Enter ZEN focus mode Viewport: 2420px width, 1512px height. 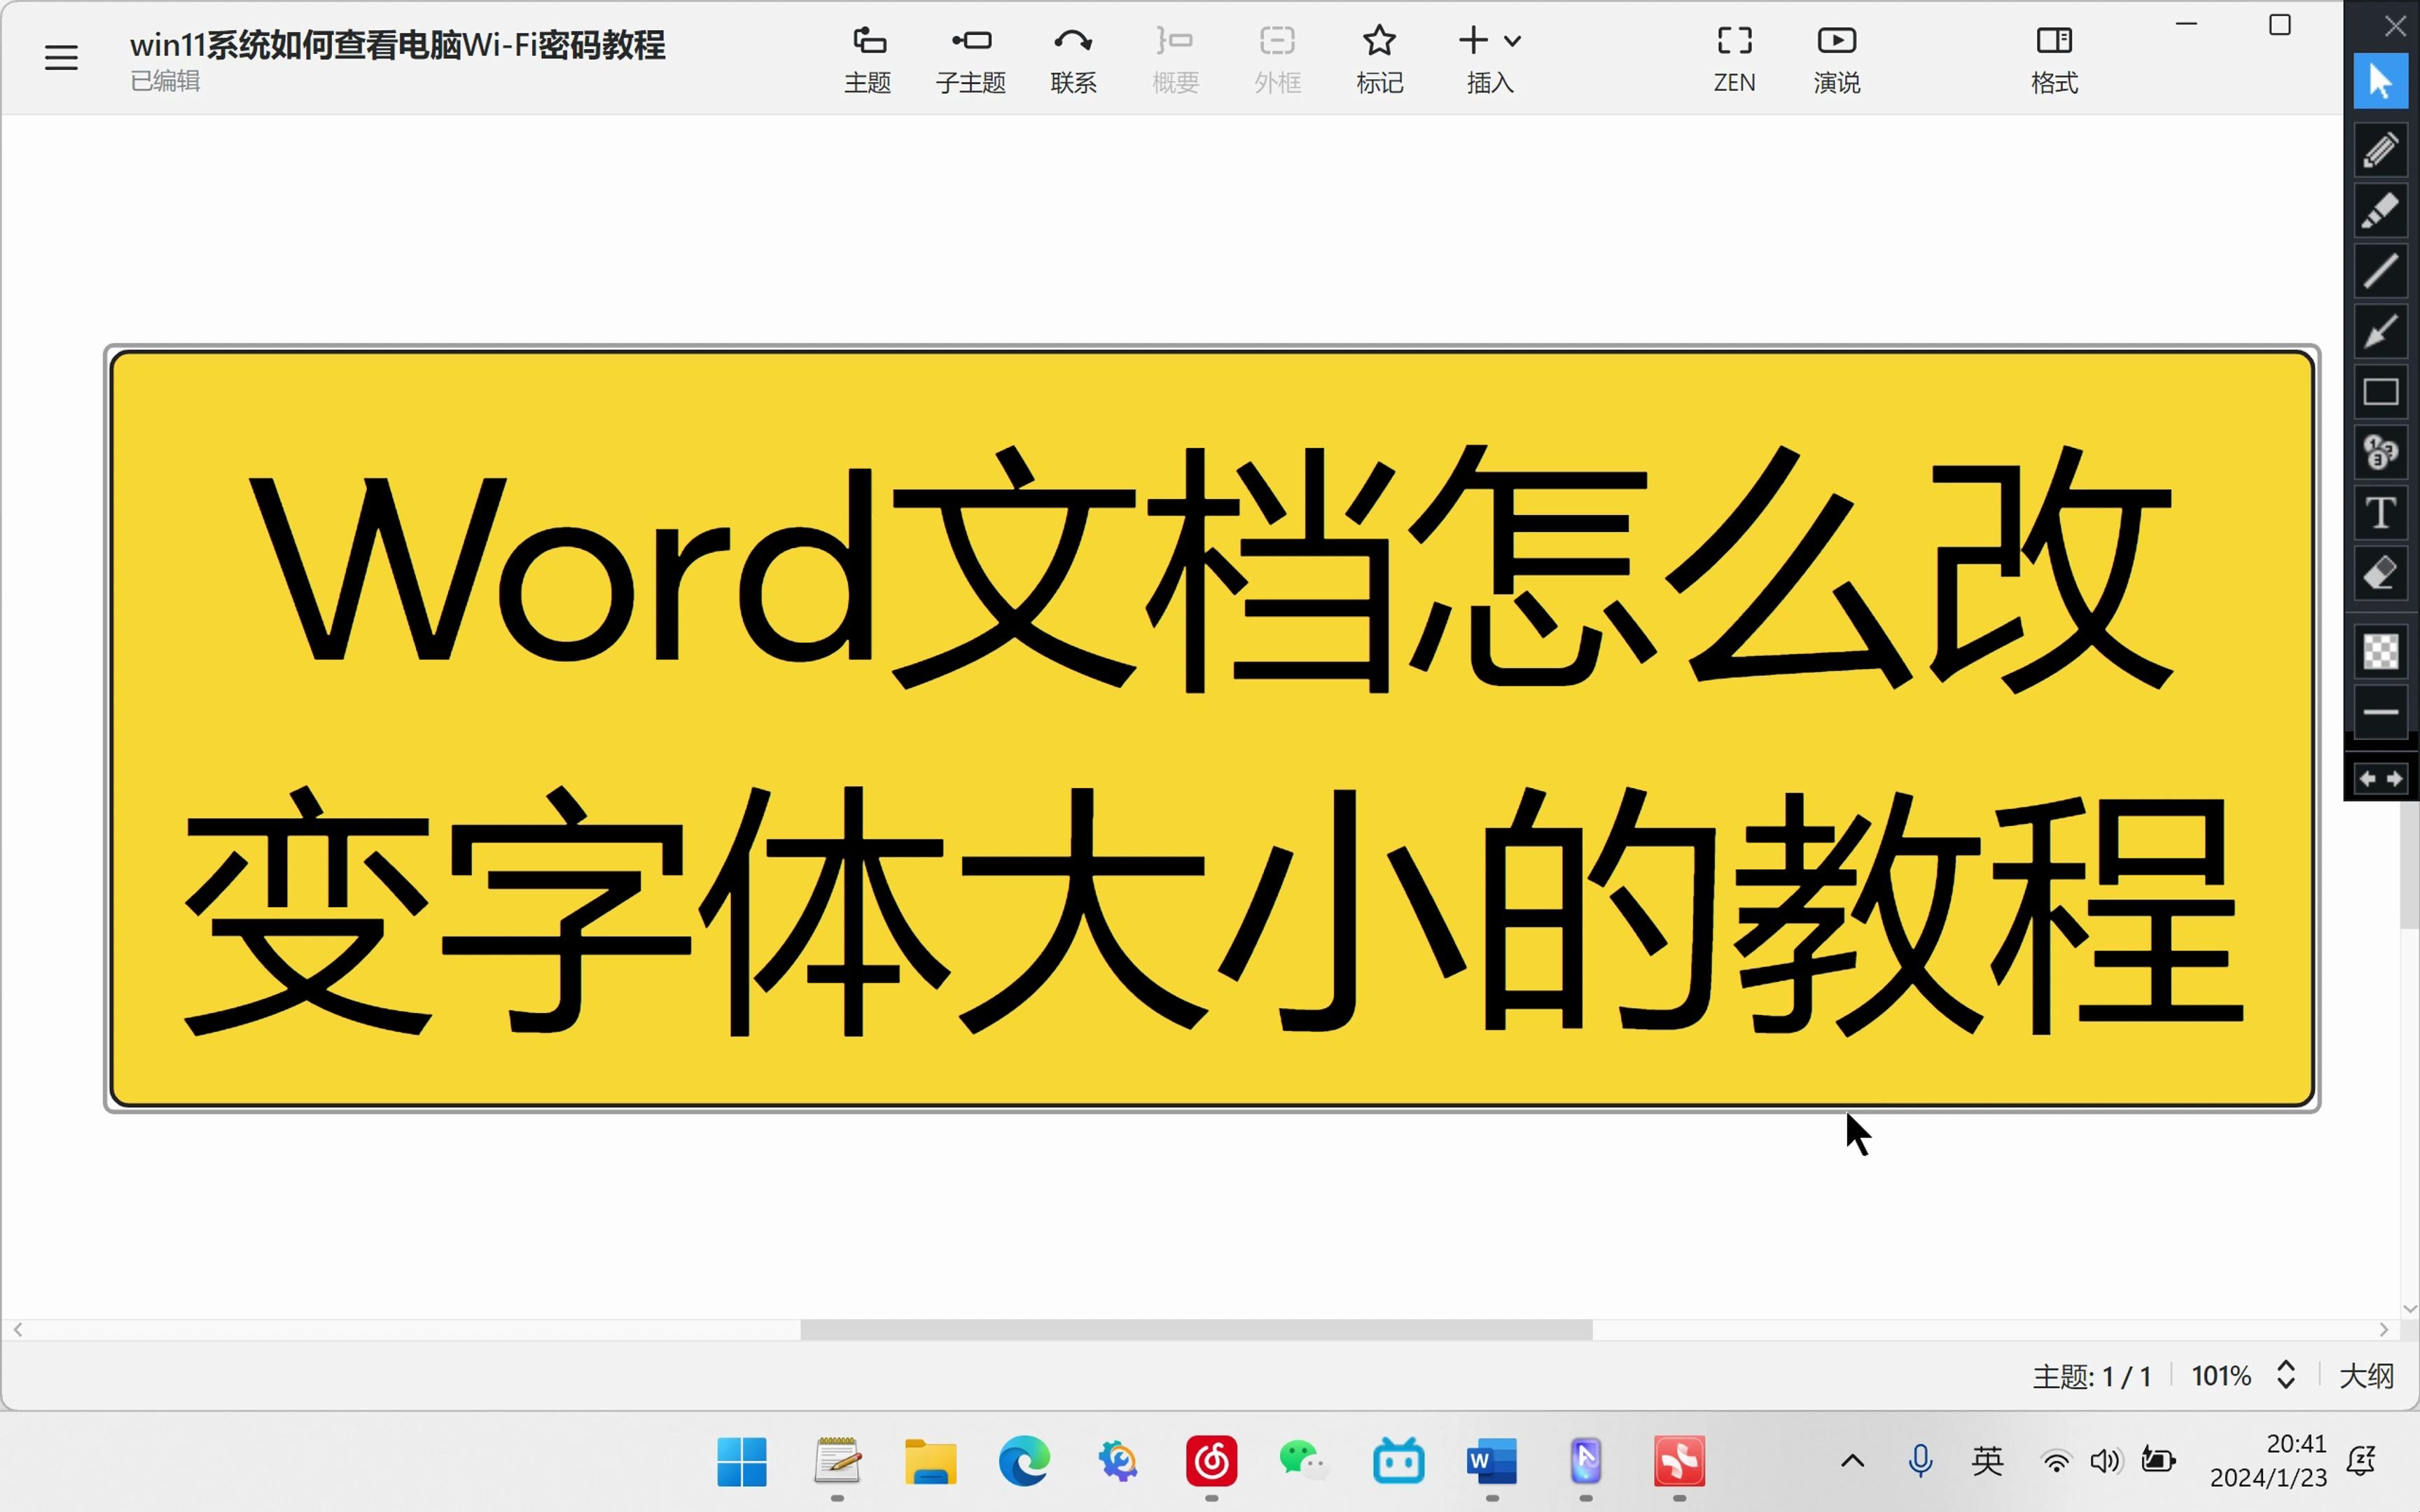(1734, 57)
